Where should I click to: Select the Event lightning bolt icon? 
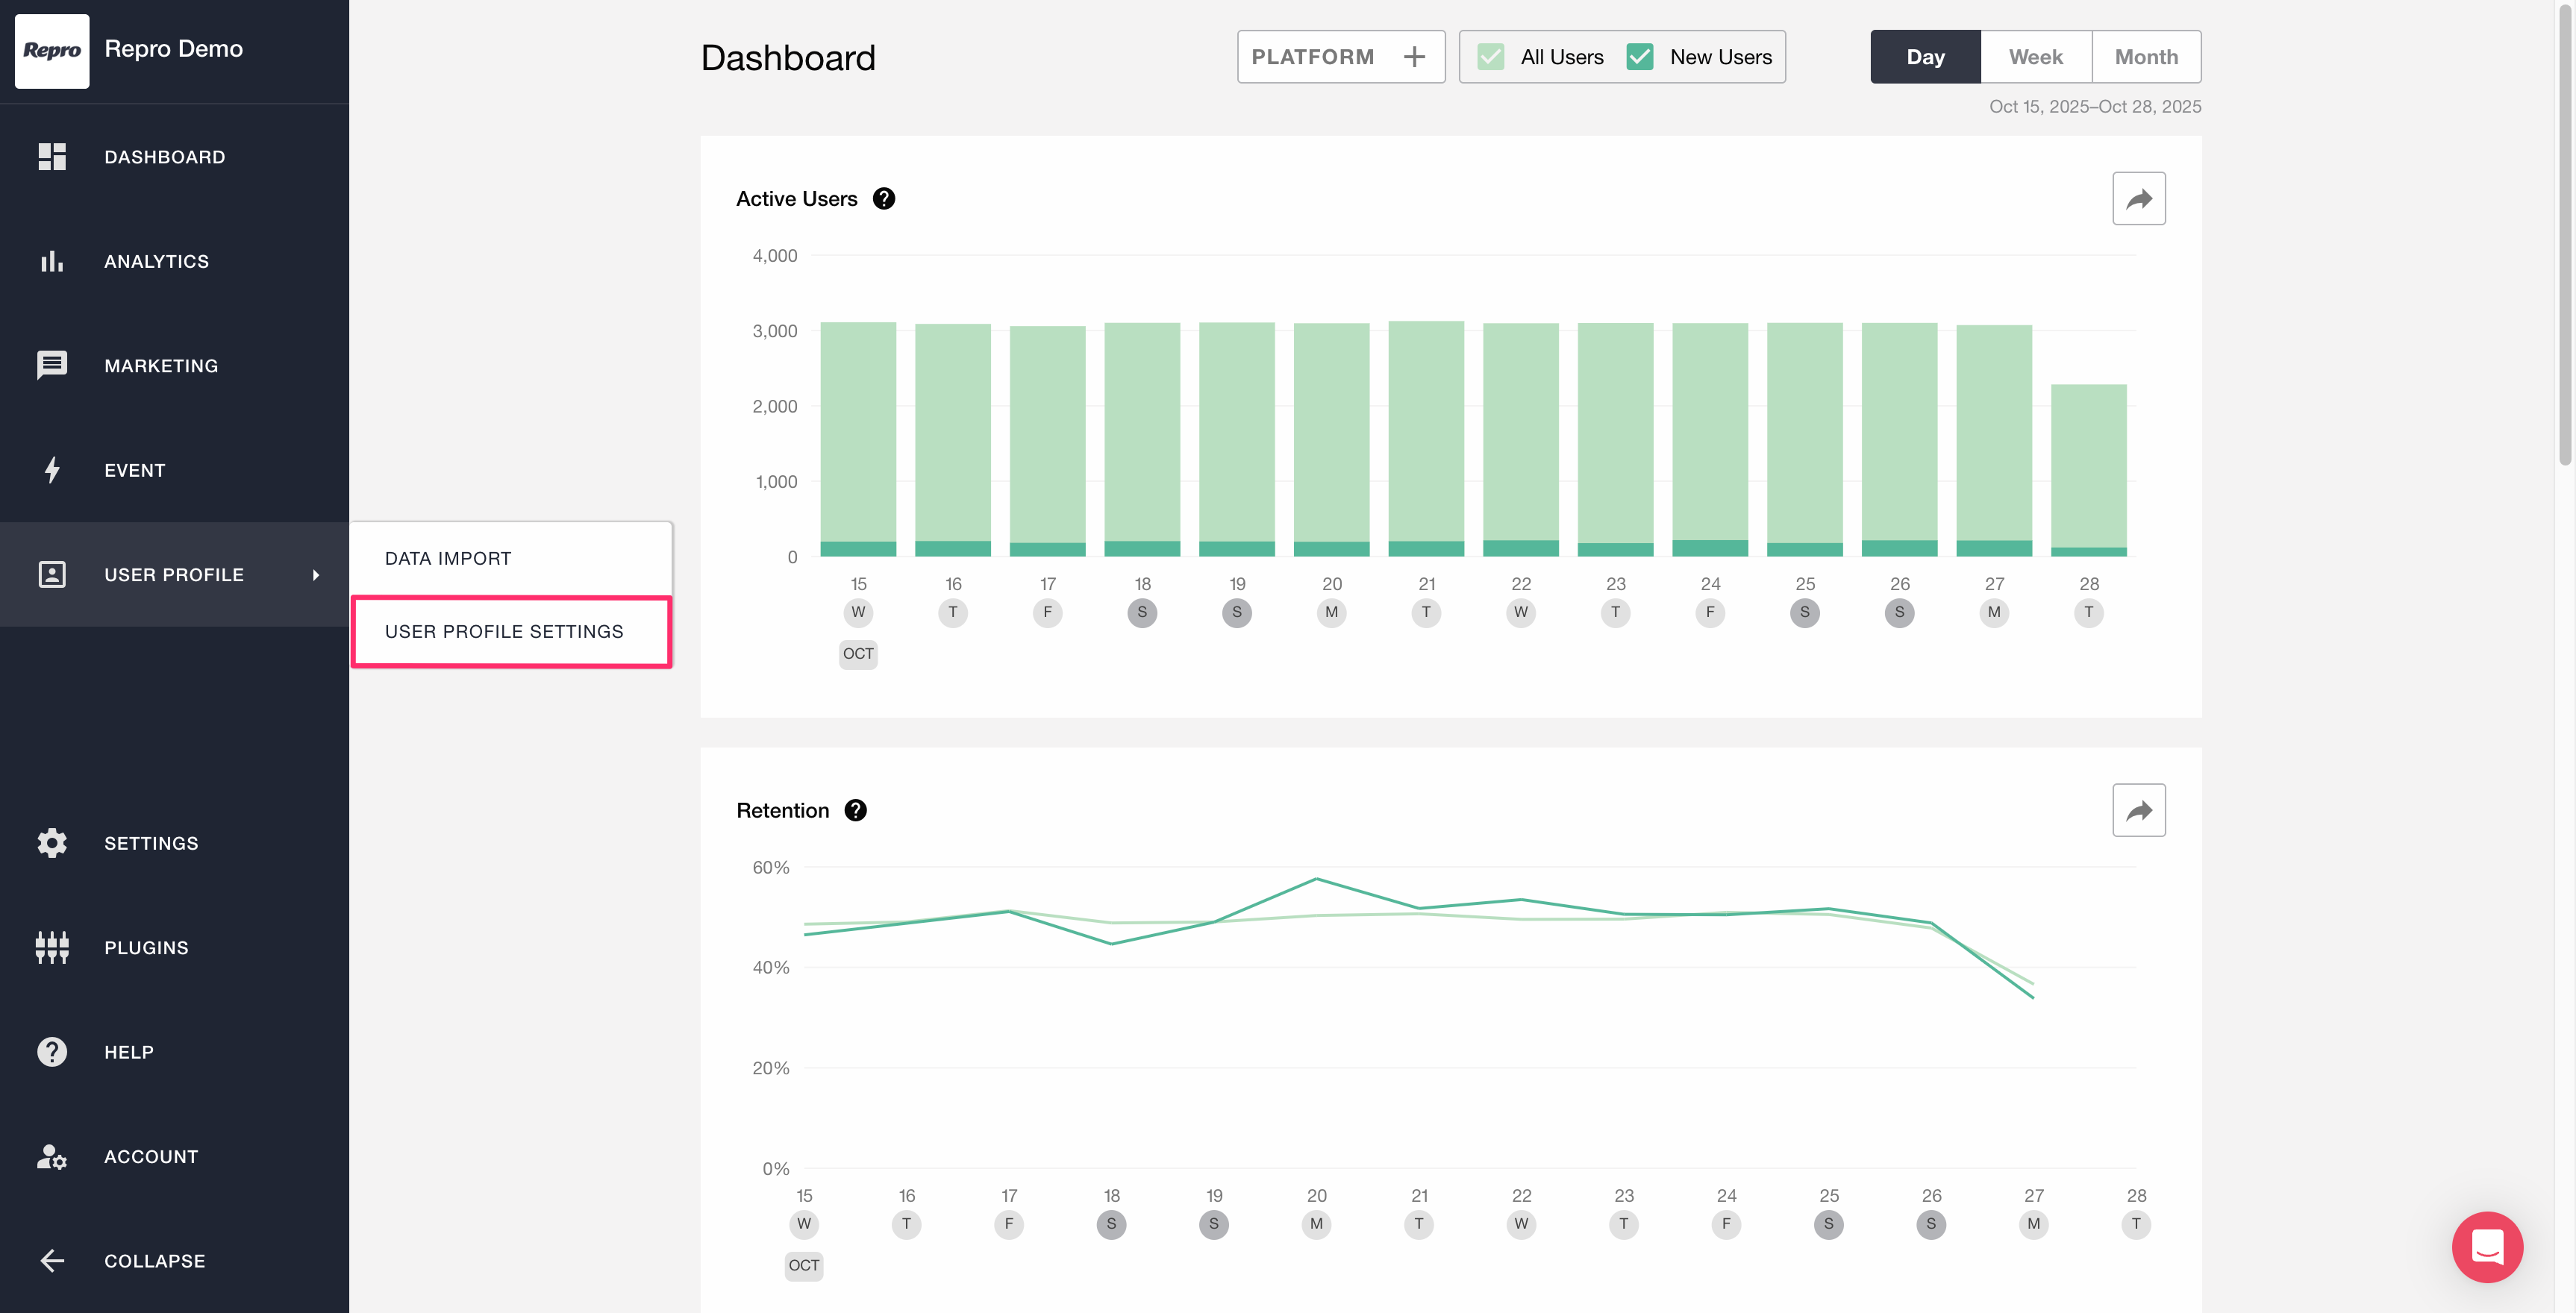click(52, 470)
